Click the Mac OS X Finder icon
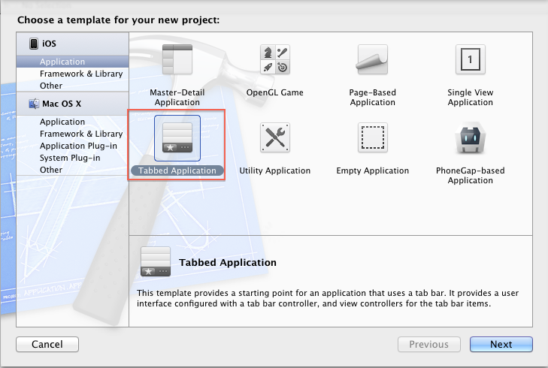Image resolution: width=548 pixels, height=368 pixels. click(x=34, y=104)
